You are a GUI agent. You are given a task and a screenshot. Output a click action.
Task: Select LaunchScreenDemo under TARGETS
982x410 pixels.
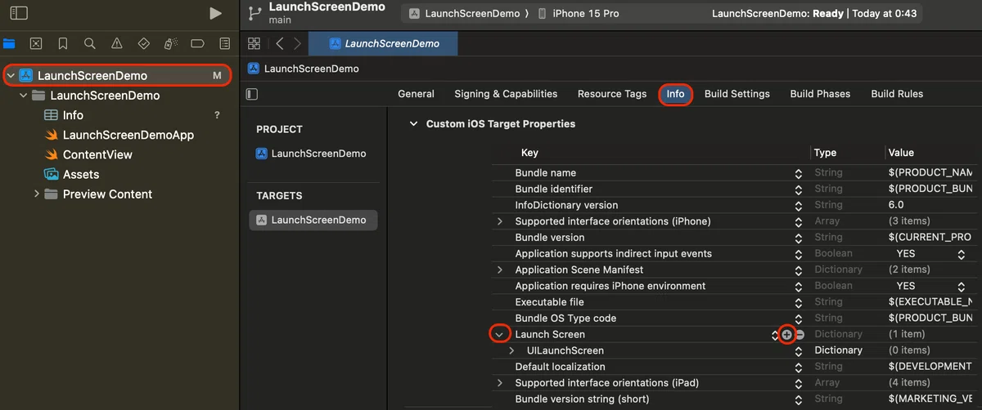[313, 220]
